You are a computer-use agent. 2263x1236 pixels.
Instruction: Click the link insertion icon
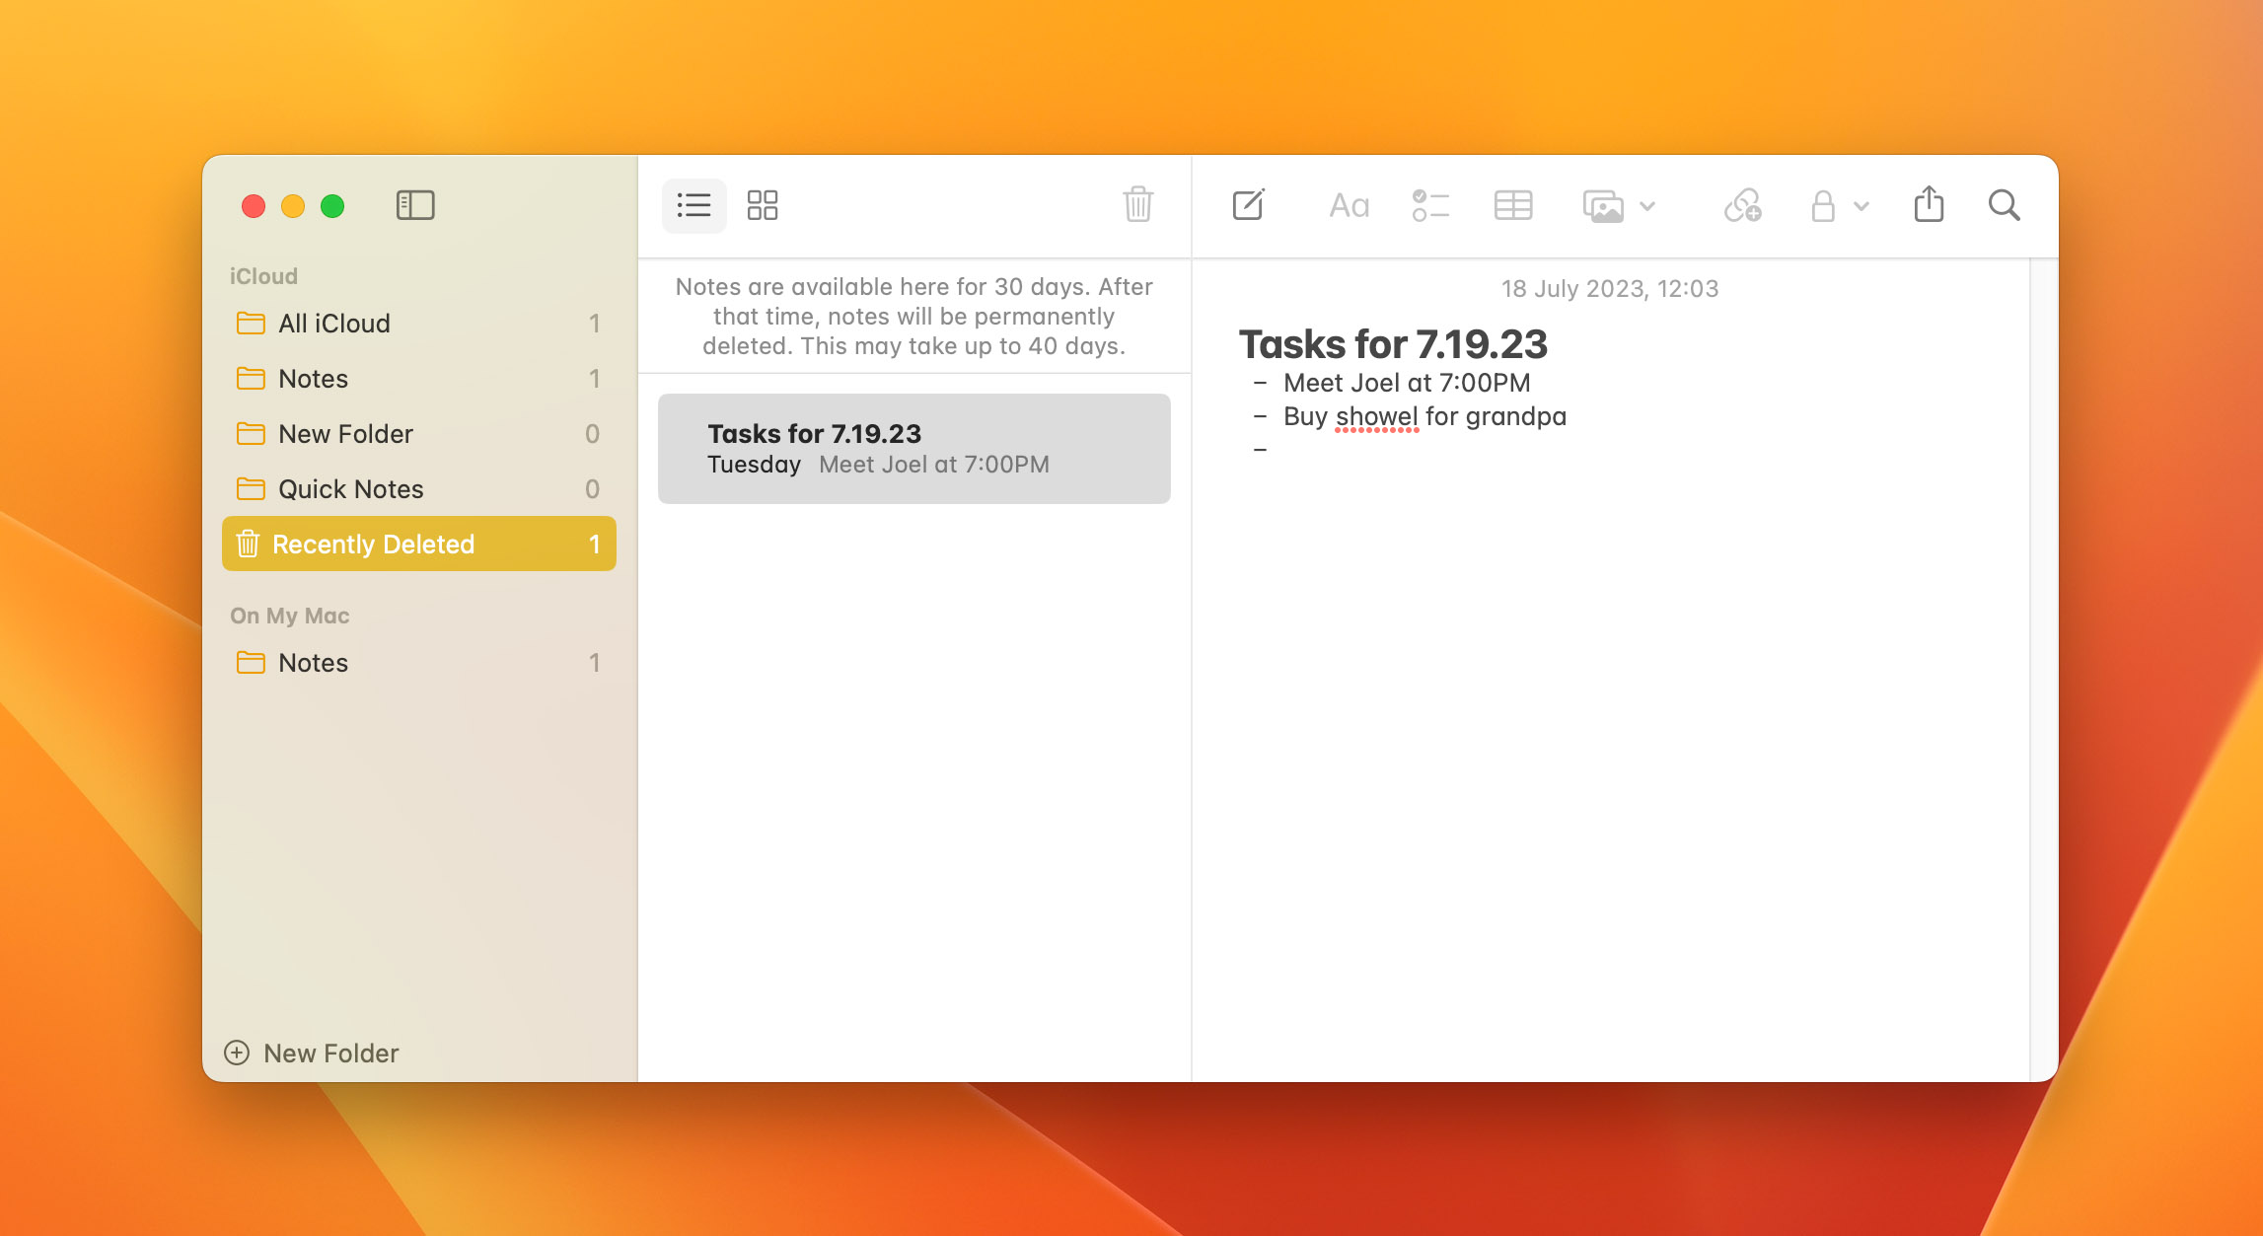click(x=1741, y=205)
